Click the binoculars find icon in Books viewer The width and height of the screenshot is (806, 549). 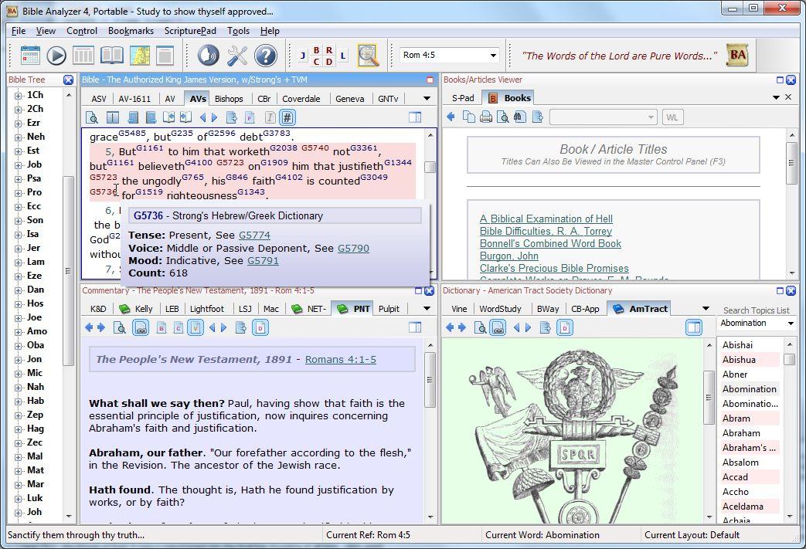519,117
